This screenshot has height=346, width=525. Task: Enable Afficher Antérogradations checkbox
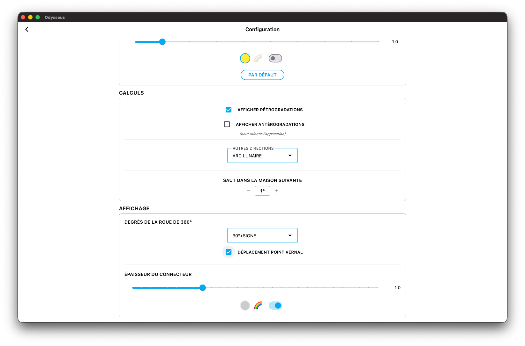[x=227, y=124]
